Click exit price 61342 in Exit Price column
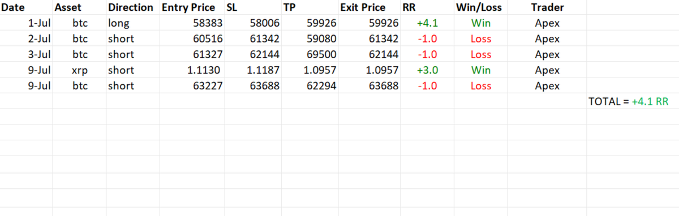Viewport: 679px width, 216px height. 369,39
